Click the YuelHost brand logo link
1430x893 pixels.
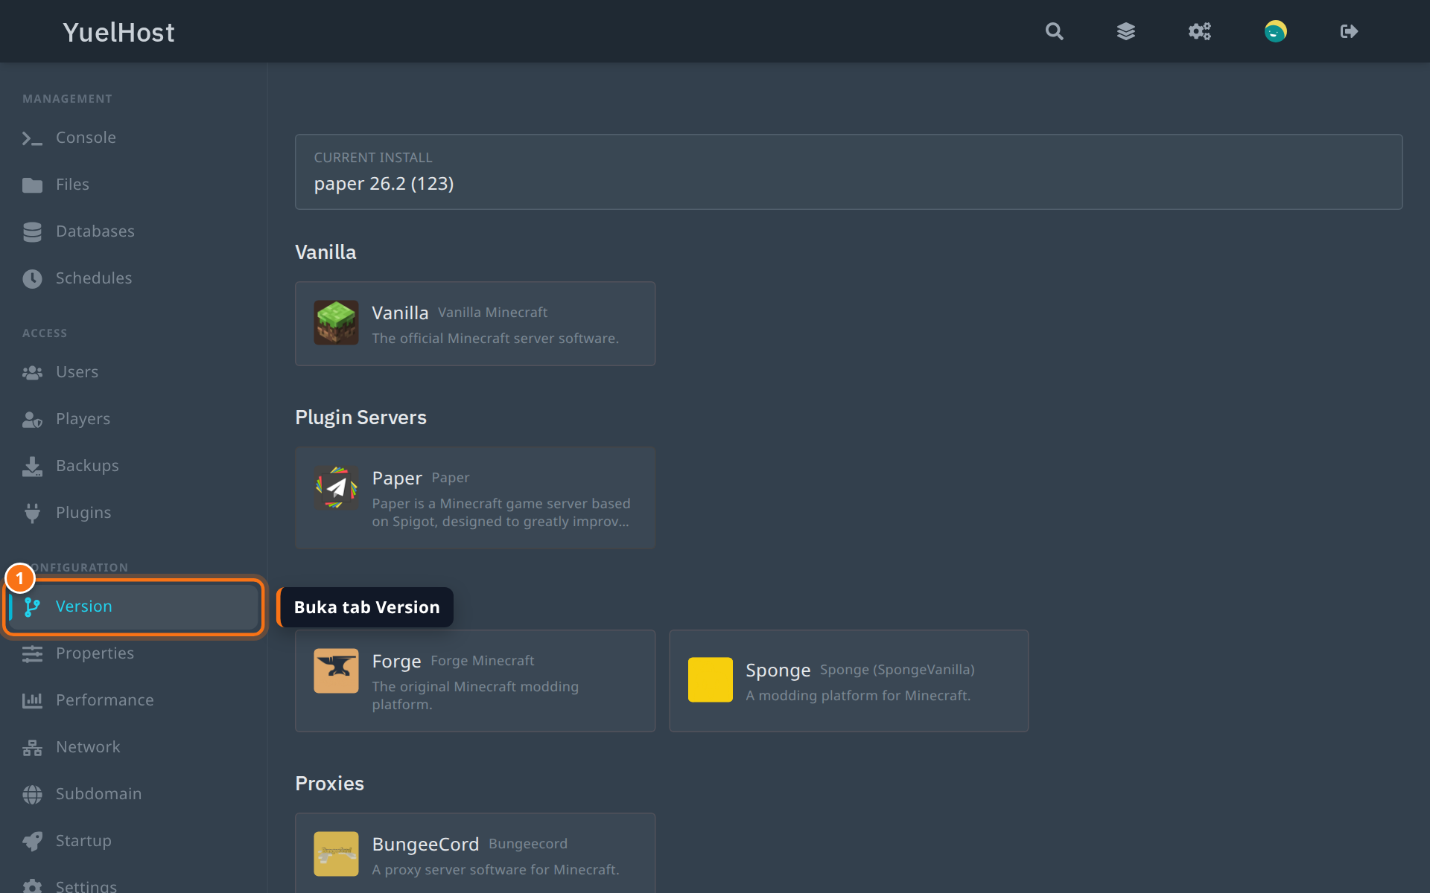118,32
